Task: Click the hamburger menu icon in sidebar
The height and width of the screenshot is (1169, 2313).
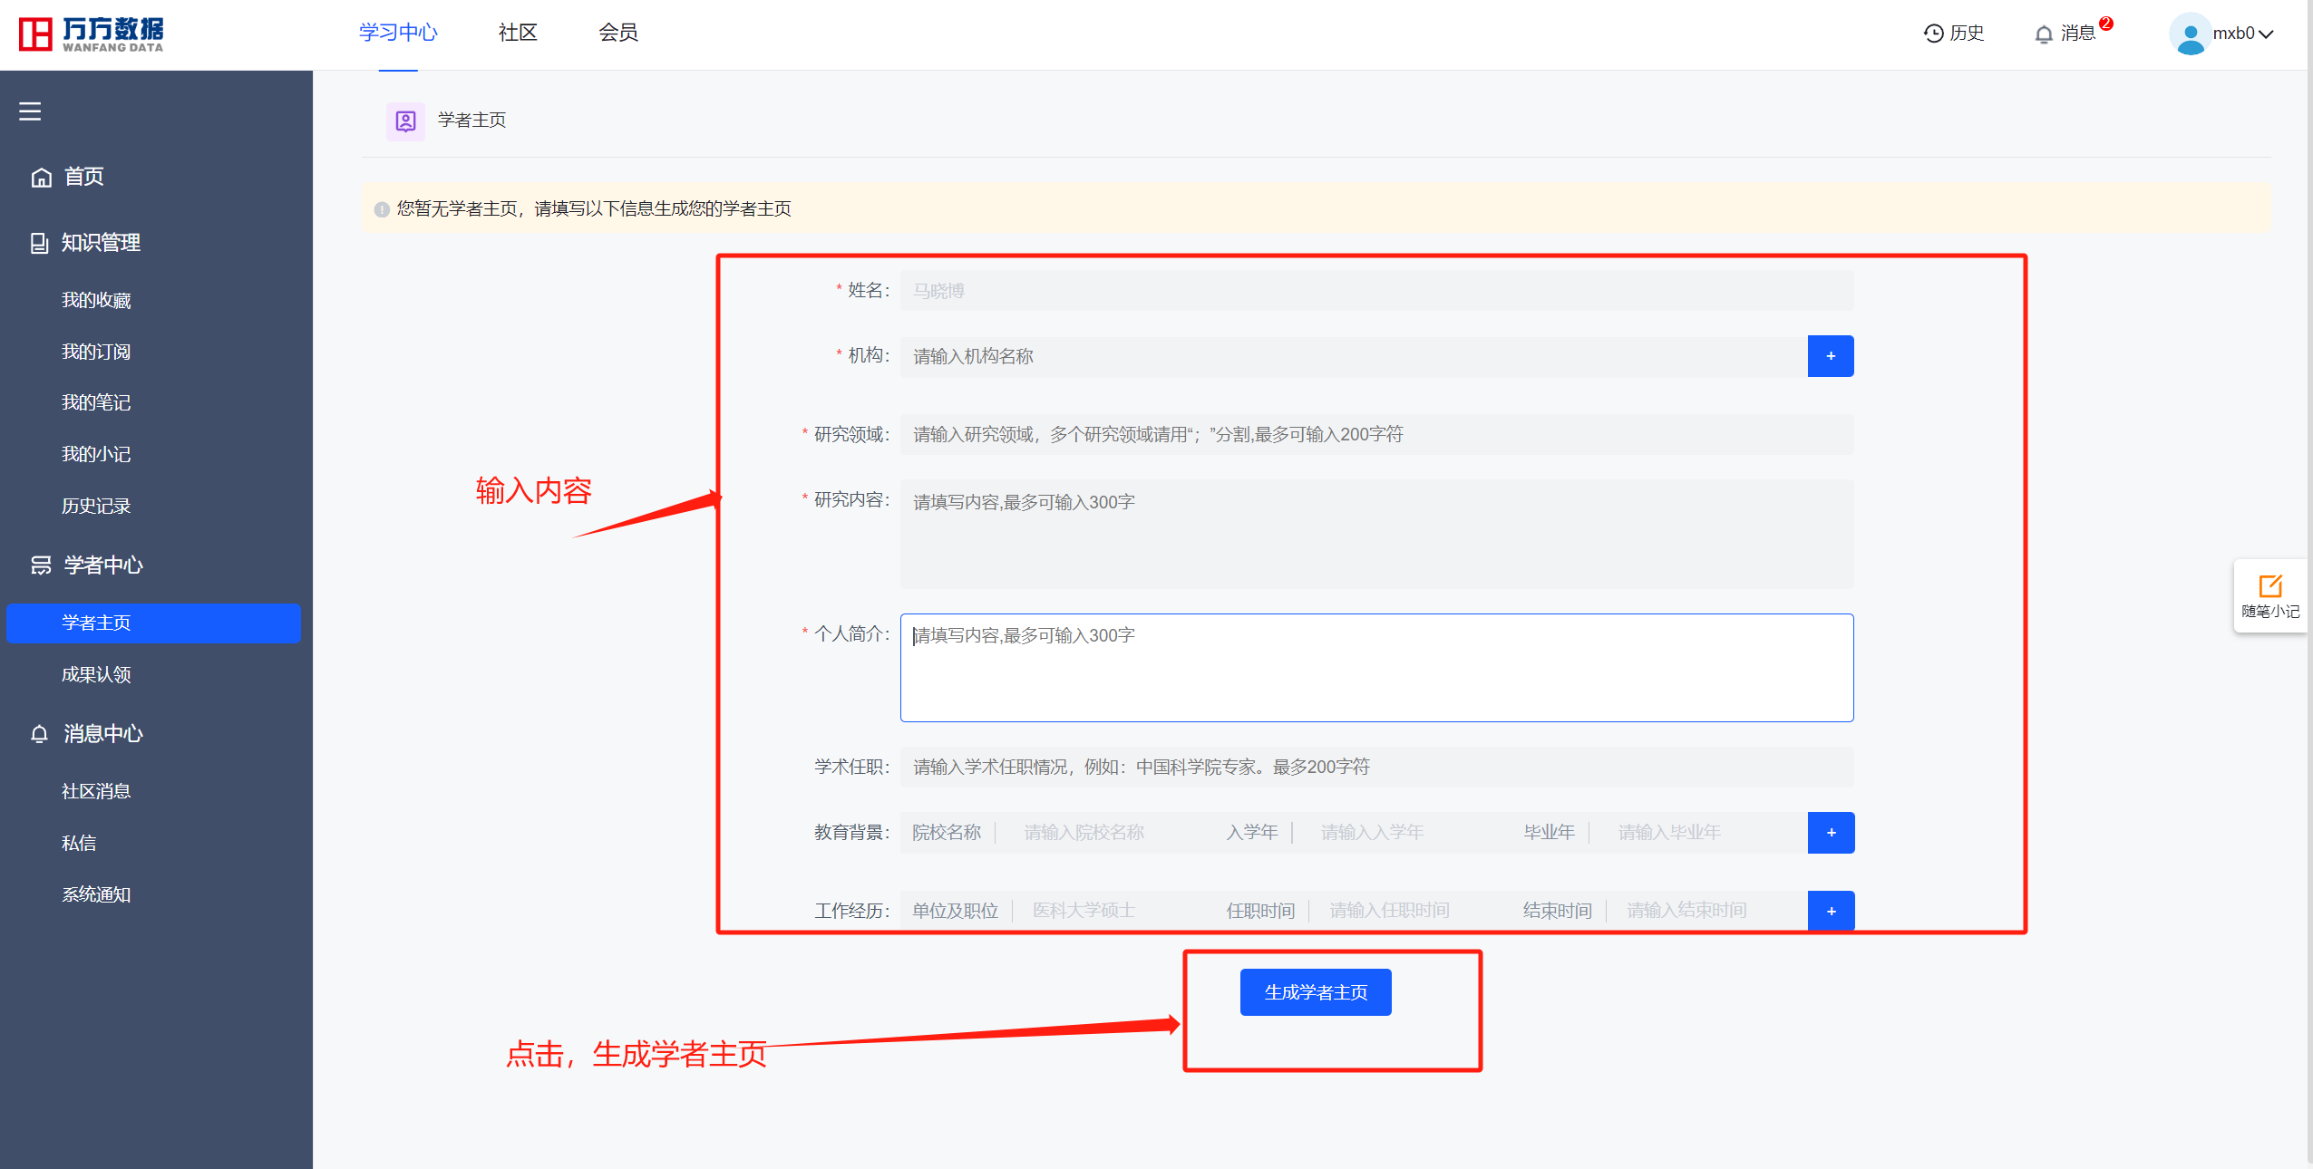Action: [x=30, y=111]
